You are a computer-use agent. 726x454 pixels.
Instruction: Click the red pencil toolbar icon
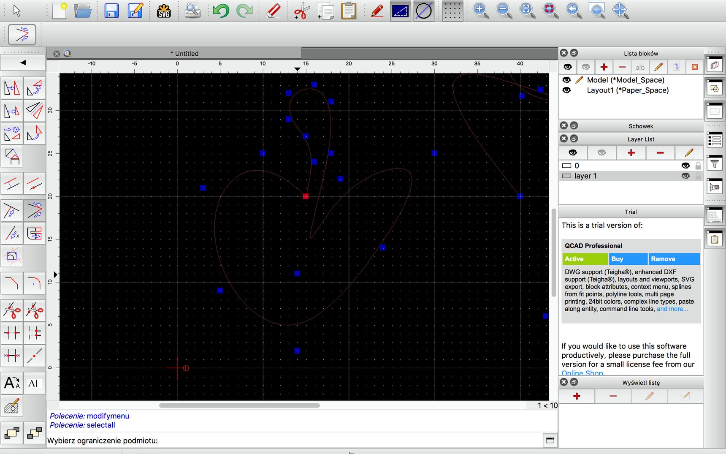(377, 11)
